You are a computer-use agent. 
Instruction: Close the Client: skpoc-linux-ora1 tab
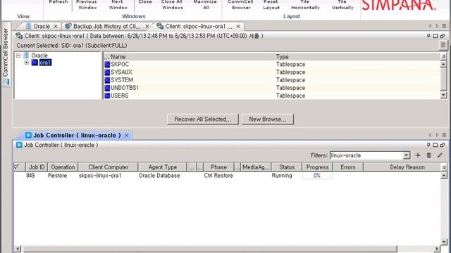point(238,27)
